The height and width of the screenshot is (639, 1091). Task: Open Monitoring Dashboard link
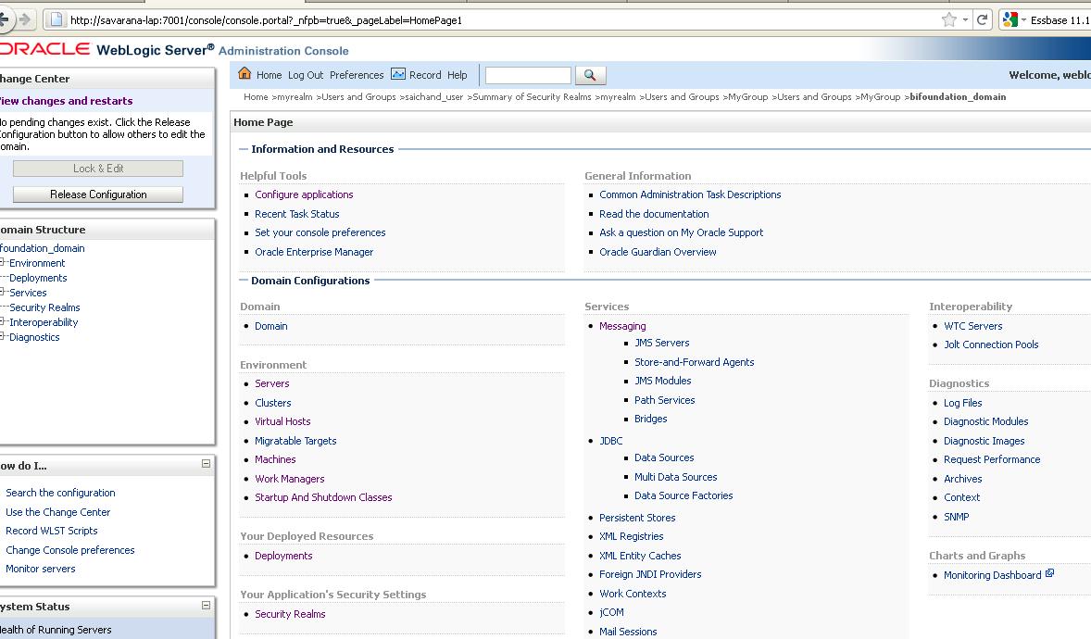(x=992, y=575)
